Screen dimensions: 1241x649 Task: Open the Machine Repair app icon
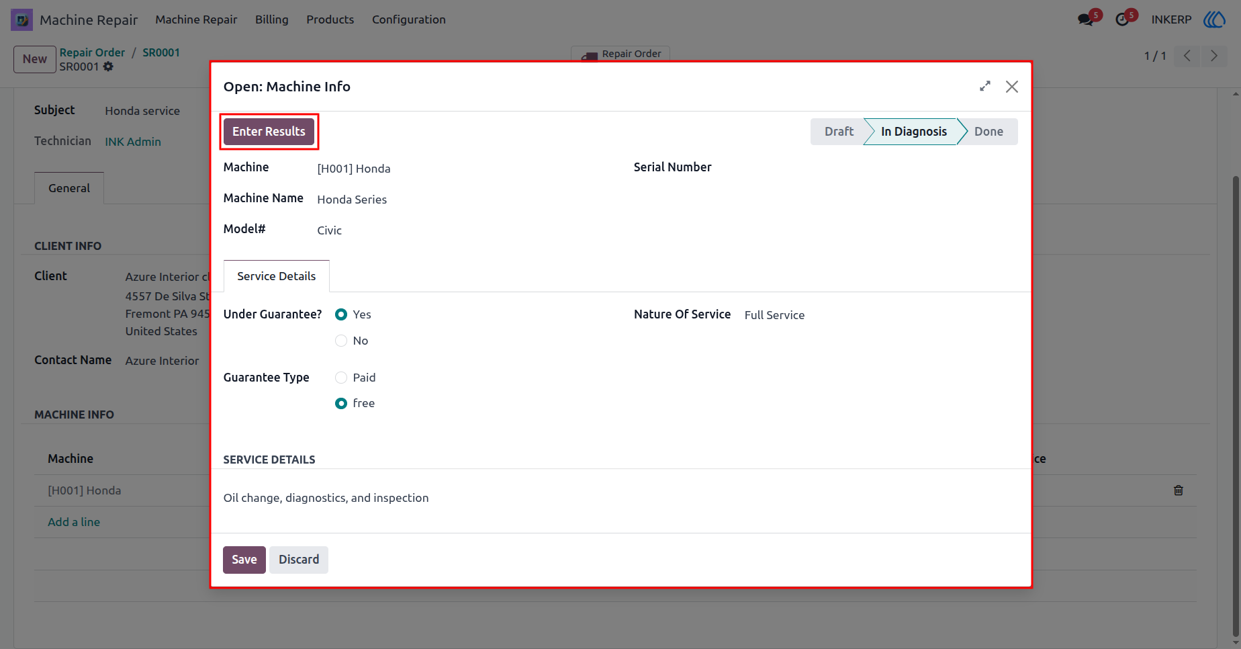(21, 19)
